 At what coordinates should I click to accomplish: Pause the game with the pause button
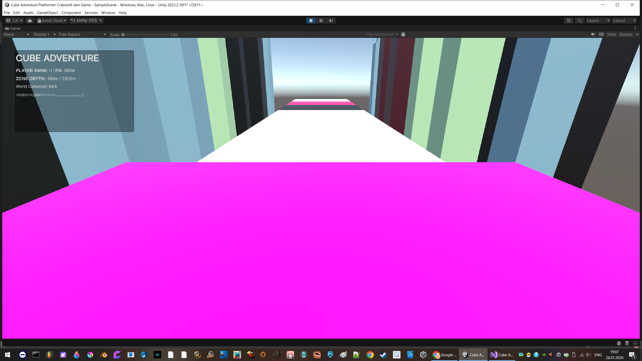(321, 21)
